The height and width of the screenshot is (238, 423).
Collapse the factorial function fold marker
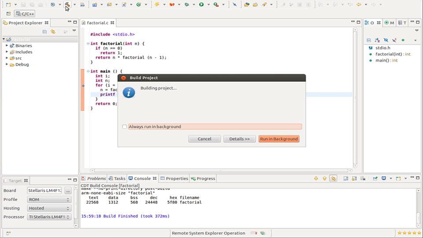click(x=88, y=44)
